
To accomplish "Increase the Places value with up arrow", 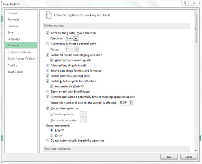I will click(x=77, y=48).
